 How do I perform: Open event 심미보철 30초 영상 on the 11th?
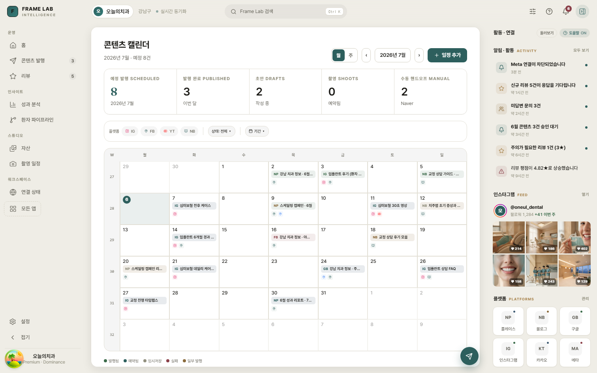pos(392,206)
